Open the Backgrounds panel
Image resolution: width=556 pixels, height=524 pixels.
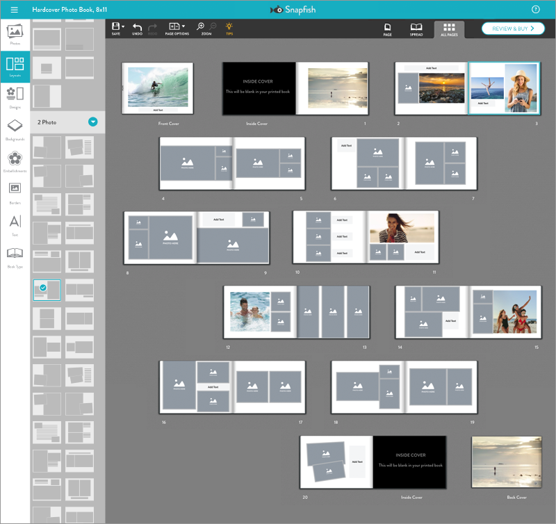click(15, 128)
